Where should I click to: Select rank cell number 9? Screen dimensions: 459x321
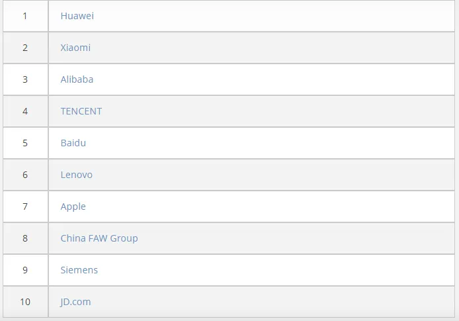(x=26, y=270)
